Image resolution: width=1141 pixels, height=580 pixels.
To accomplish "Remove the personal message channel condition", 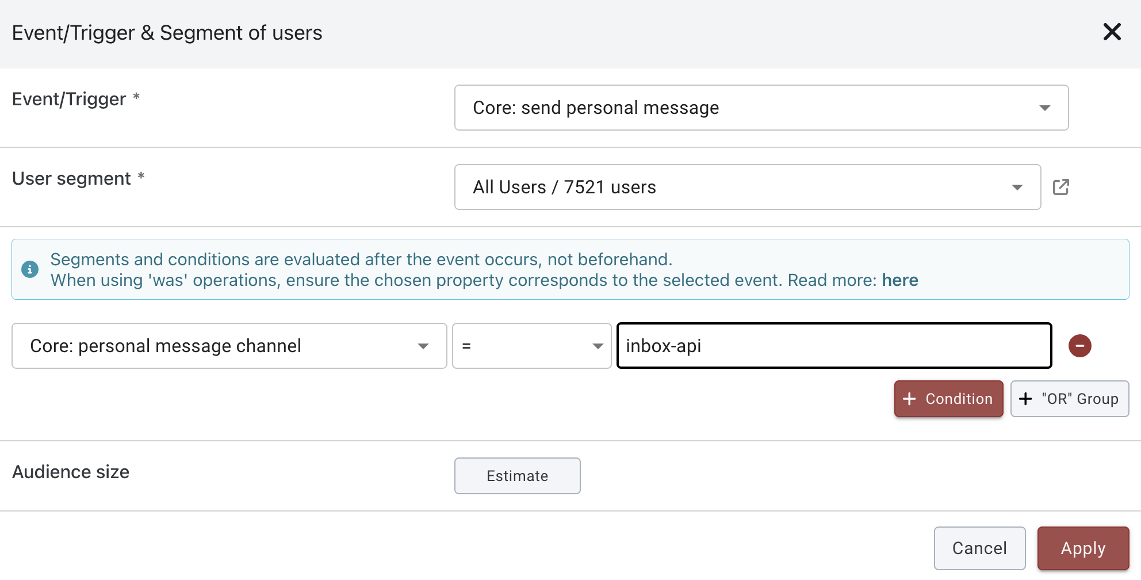I will (1079, 346).
